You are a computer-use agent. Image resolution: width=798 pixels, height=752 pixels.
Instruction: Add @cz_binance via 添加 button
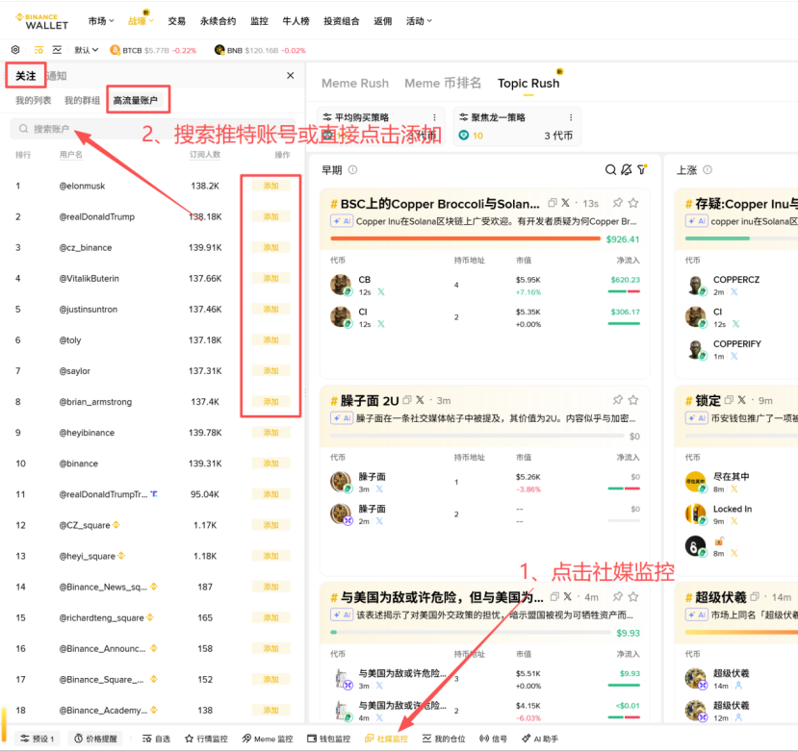coord(270,247)
